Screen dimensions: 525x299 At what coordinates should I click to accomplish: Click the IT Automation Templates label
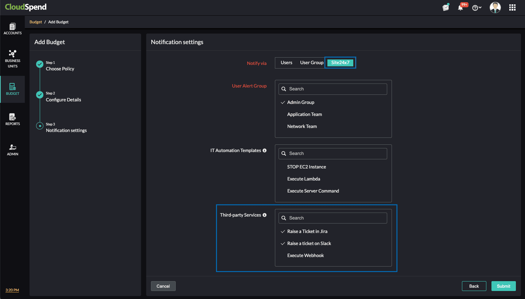tap(236, 150)
